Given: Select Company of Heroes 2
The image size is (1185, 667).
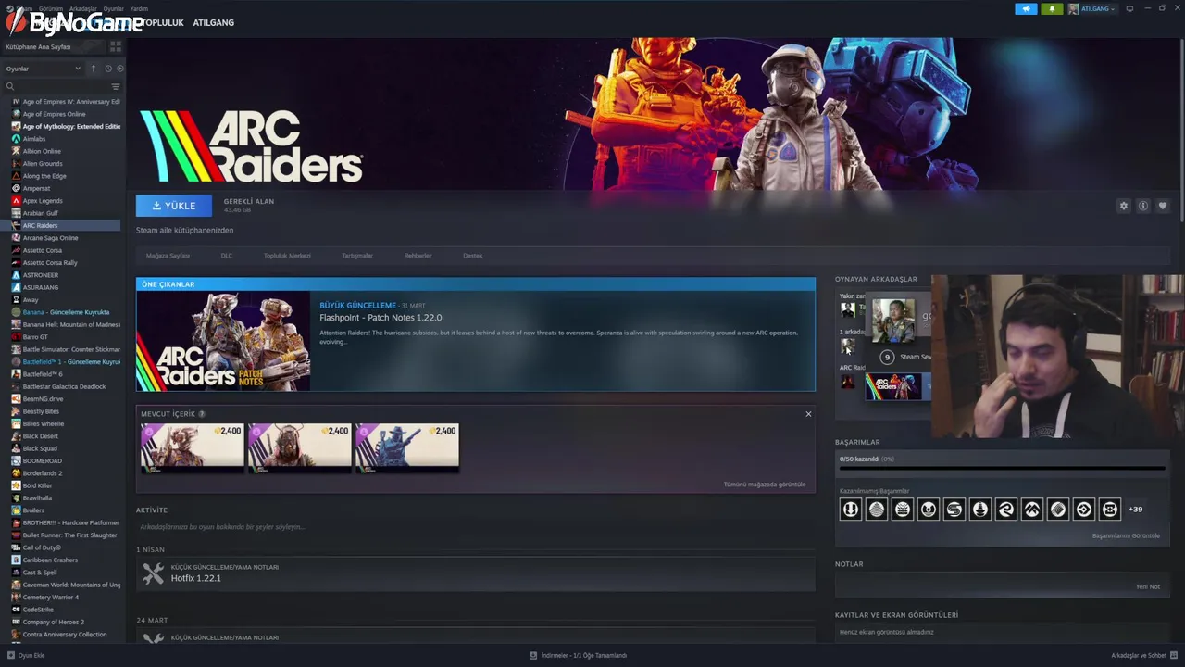Looking at the screenshot, I should [54, 622].
